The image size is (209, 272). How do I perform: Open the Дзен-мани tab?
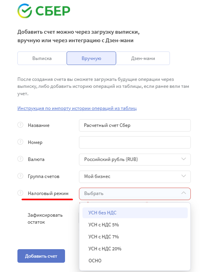pyautogui.click(x=143, y=58)
